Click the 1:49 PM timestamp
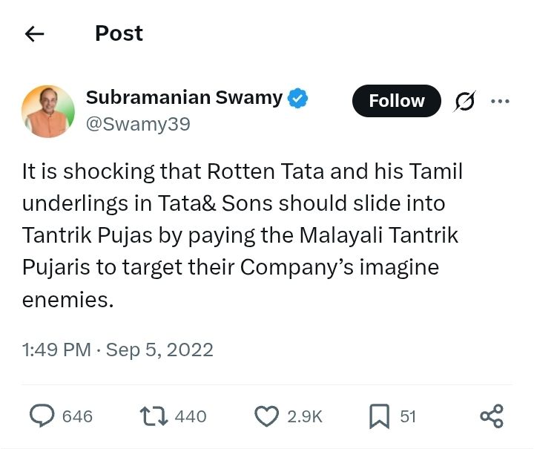 click(56, 350)
